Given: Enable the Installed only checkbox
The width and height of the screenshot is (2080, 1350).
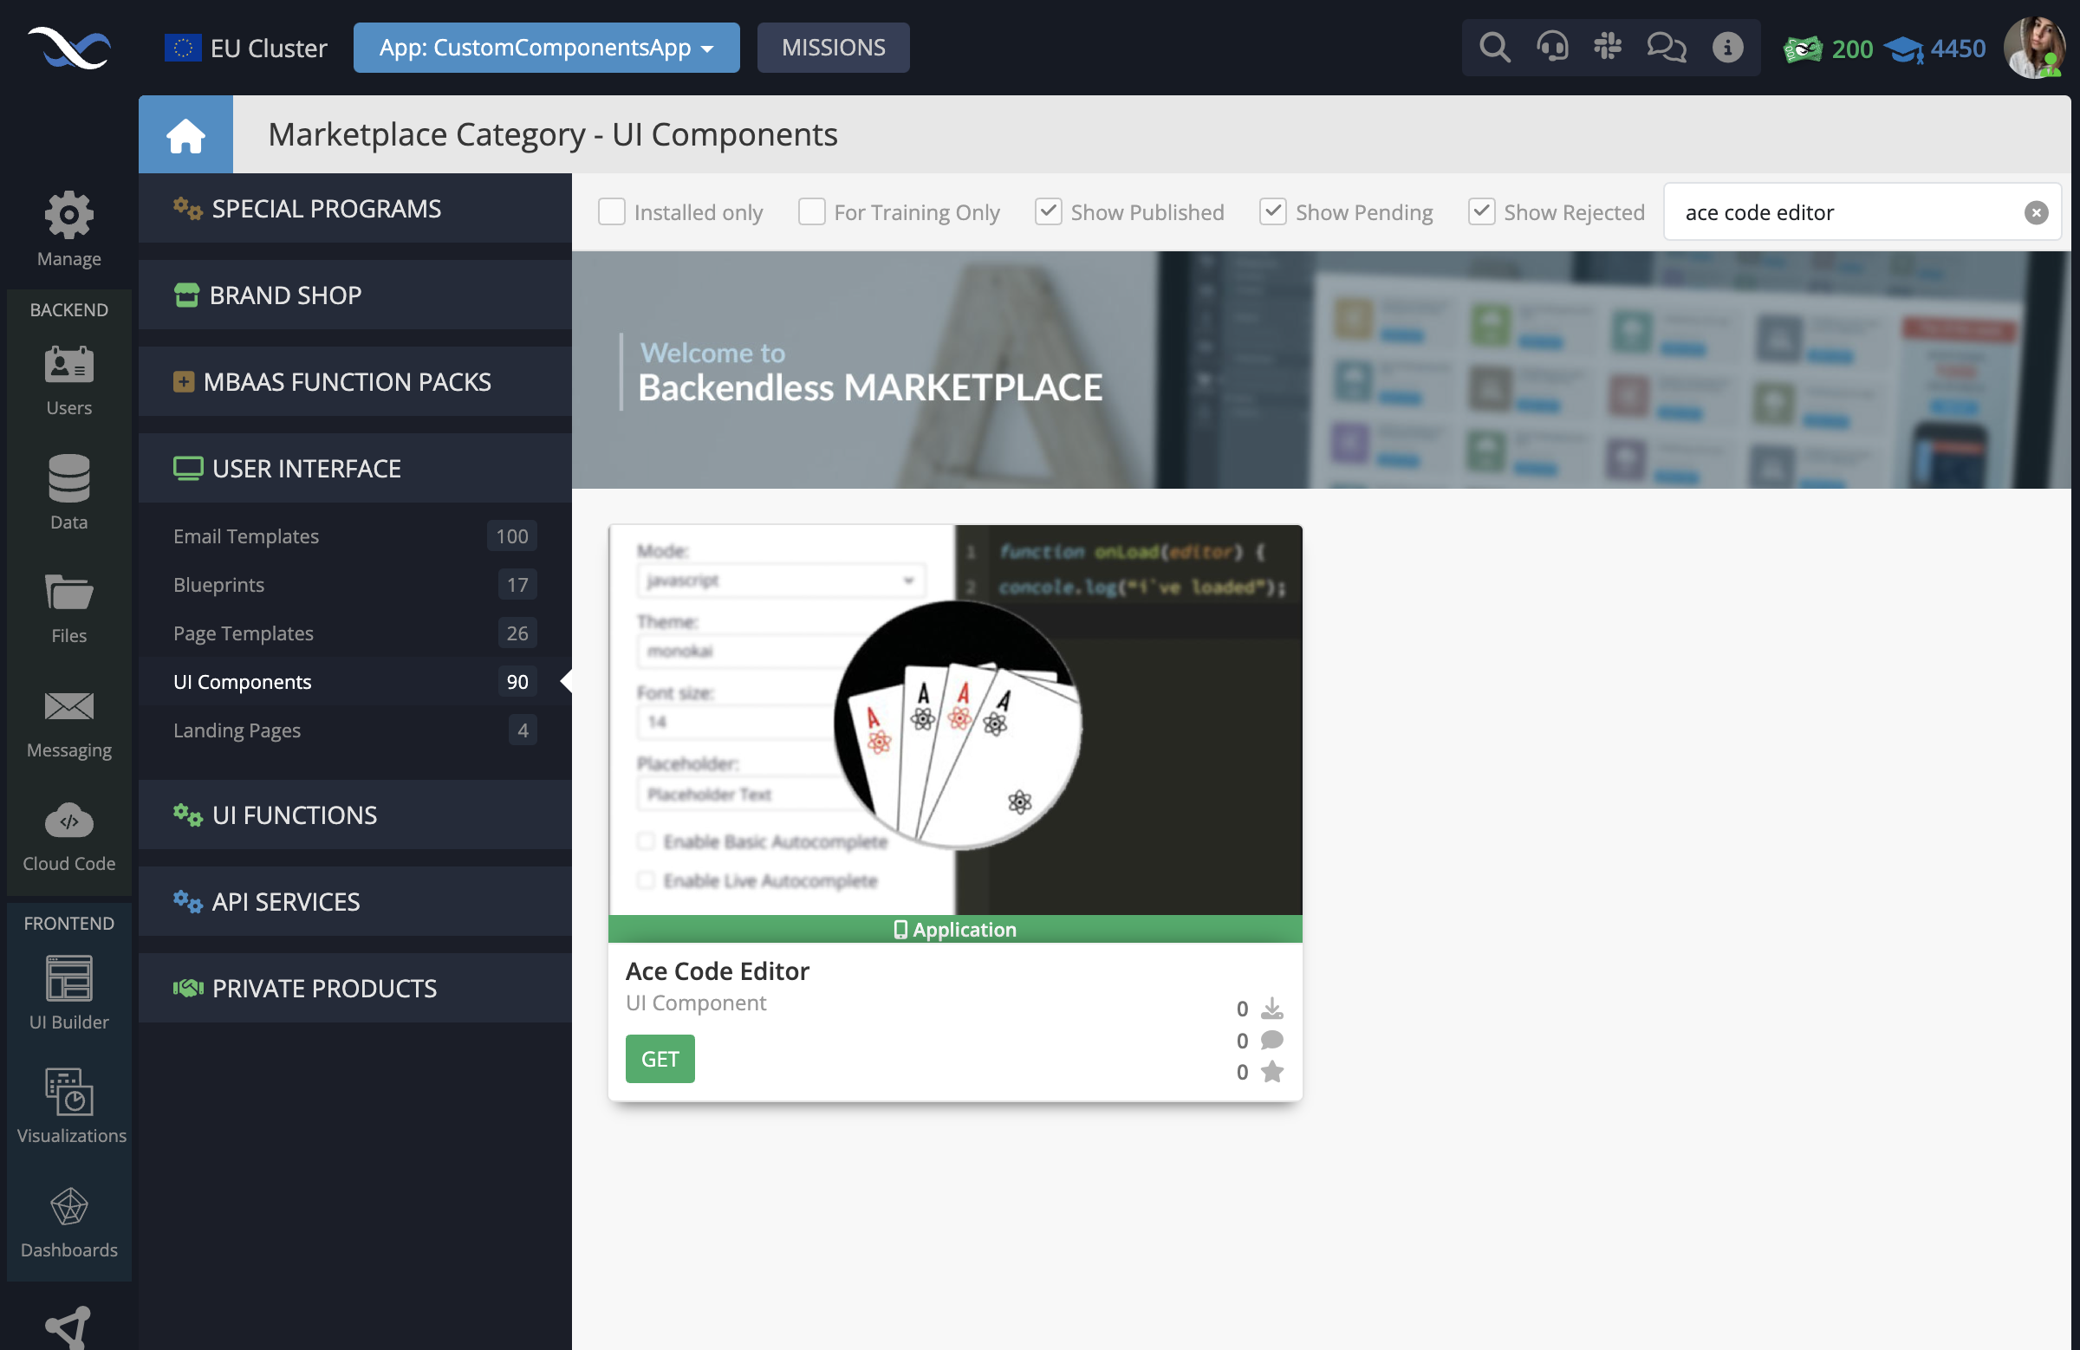Looking at the screenshot, I should [613, 211].
